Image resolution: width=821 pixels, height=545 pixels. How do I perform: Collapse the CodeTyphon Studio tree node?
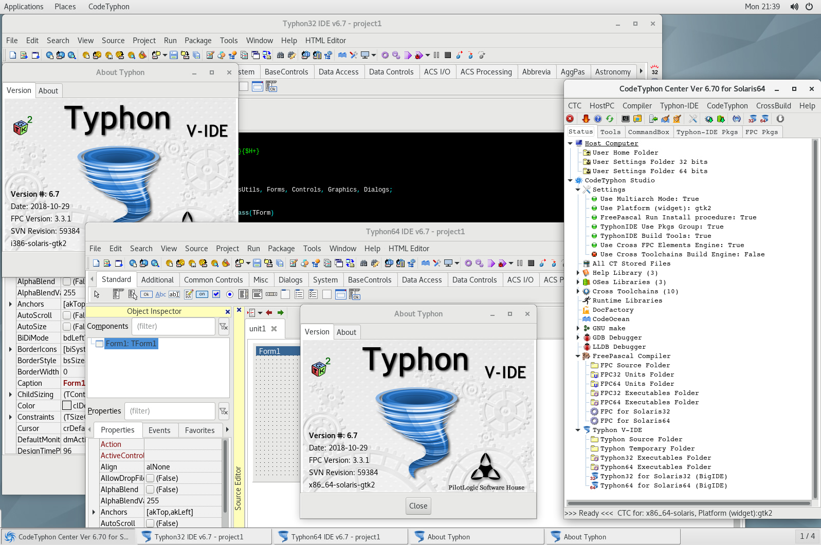pyautogui.click(x=570, y=180)
